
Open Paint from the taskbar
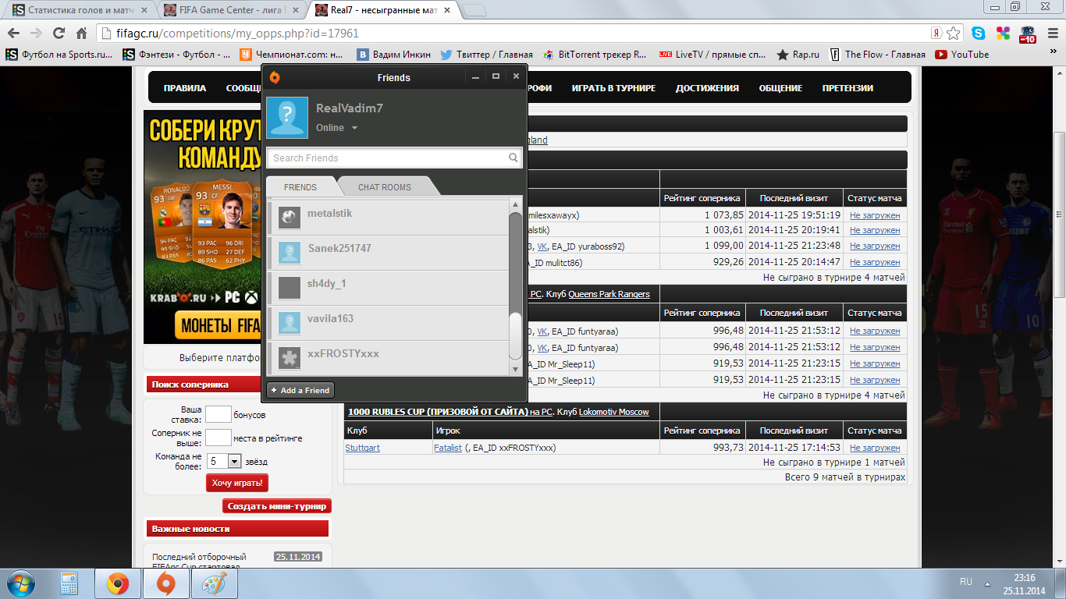coord(213,584)
